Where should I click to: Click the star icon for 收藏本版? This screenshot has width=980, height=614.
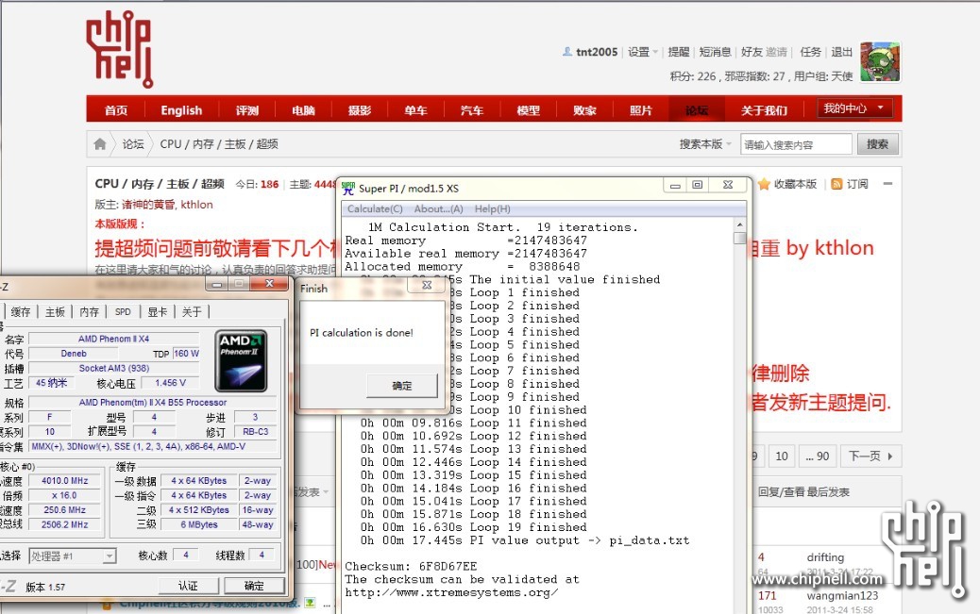point(764,184)
